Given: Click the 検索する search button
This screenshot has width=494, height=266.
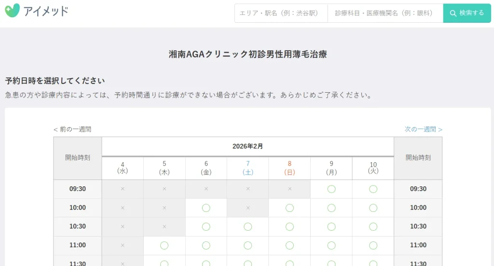Looking at the screenshot, I should [467, 13].
